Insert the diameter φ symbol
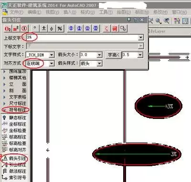This screenshot has width=191, height=182. tap(52, 29)
